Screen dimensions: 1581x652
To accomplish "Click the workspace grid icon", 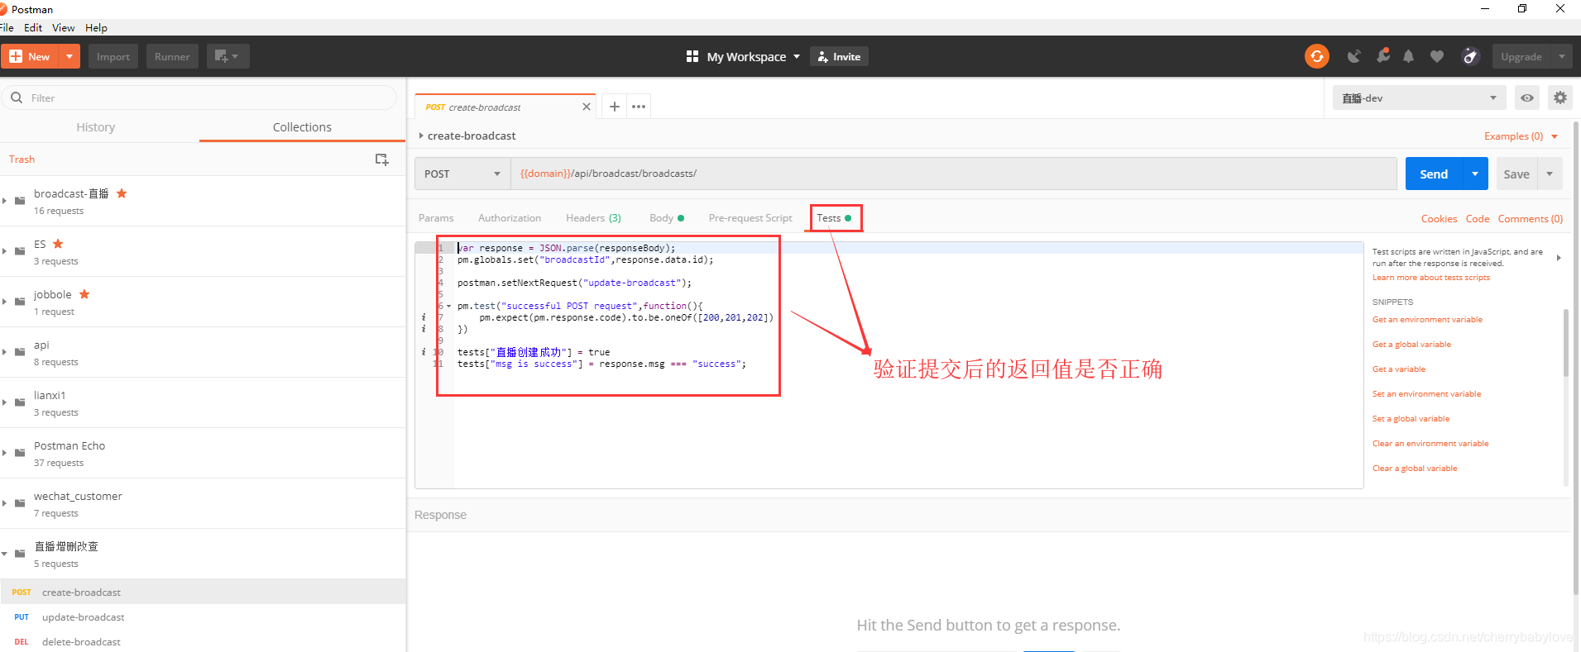I will [x=692, y=56].
